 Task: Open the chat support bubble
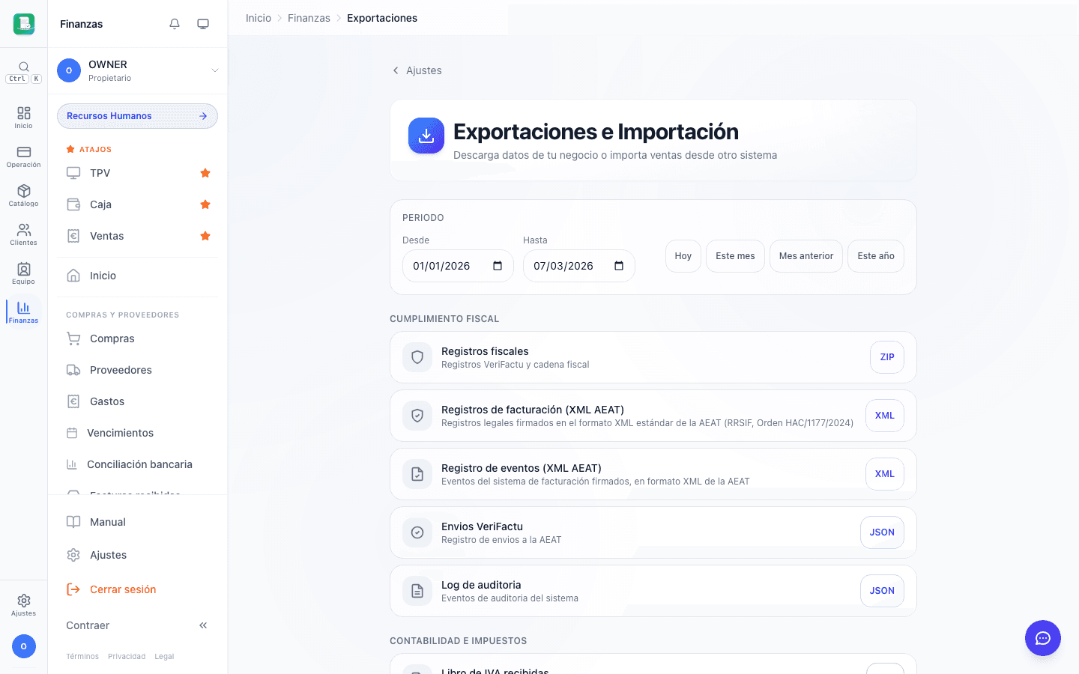point(1043,638)
